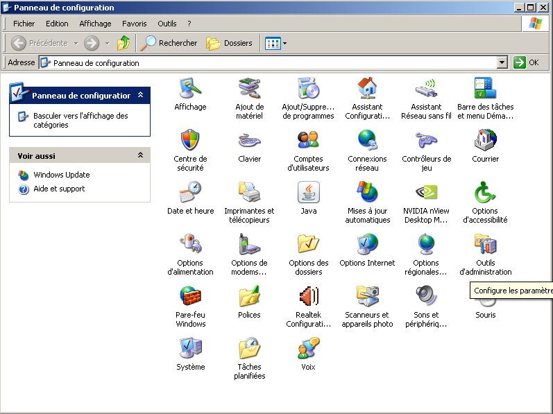This screenshot has height=414, width=553.
Task: Click the views grid toolbar icon
Action: [x=273, y=43]
